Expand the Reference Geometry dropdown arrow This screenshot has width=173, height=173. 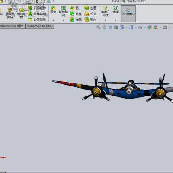(x=106, y=20)
